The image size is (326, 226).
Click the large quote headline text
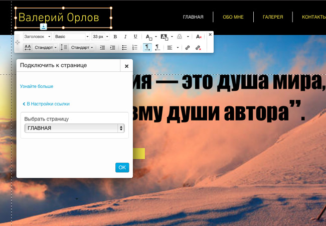[229, 98]
